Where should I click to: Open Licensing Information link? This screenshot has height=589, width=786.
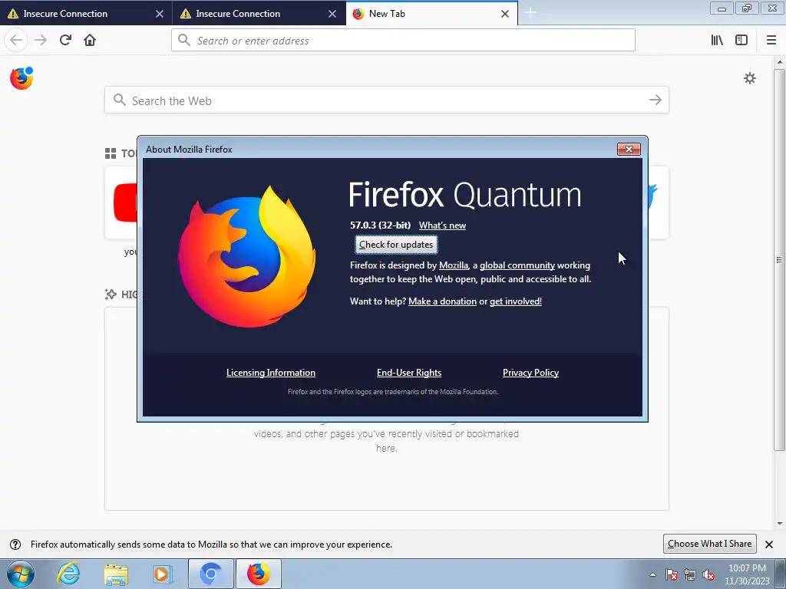coord(271,373)
